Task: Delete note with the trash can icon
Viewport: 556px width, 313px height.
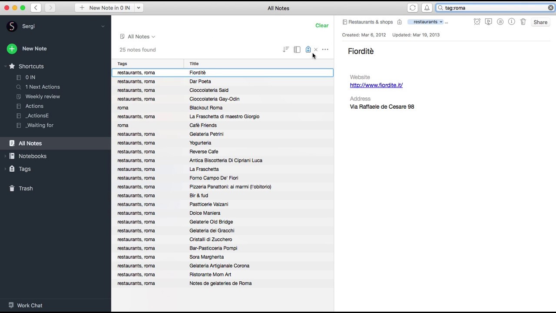Action: click(523, 22)
